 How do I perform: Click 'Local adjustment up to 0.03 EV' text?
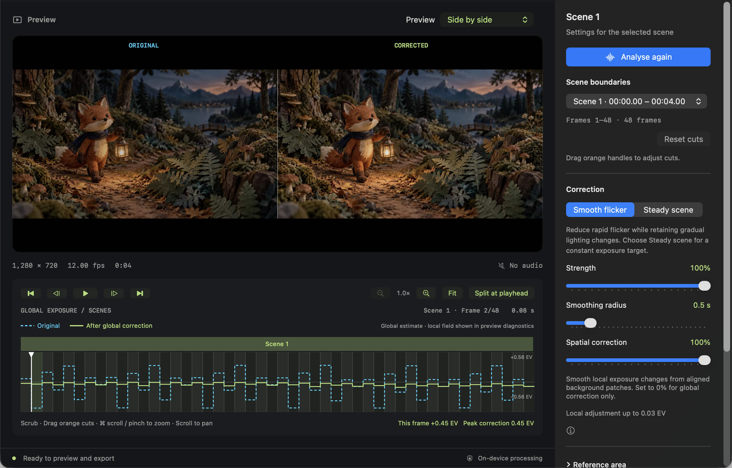[x=615, y=413]
